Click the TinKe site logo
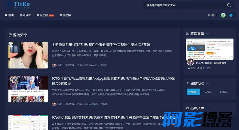The image size is (239, 130). [18, 5]
